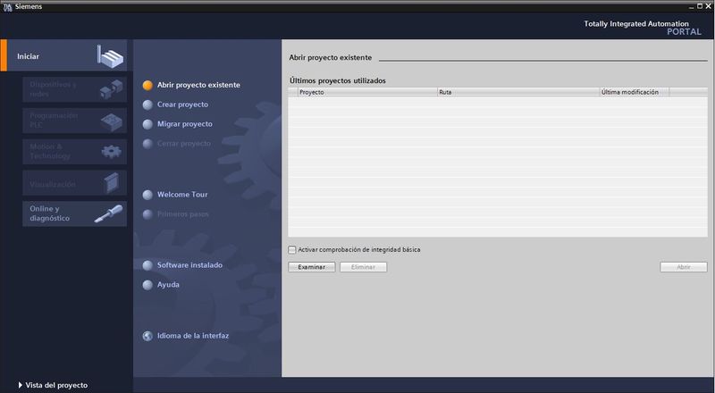Choose Crear proyecto
The width and height of the screenshot is (715, 393).
pyautogui.click(x=182, y=105)
